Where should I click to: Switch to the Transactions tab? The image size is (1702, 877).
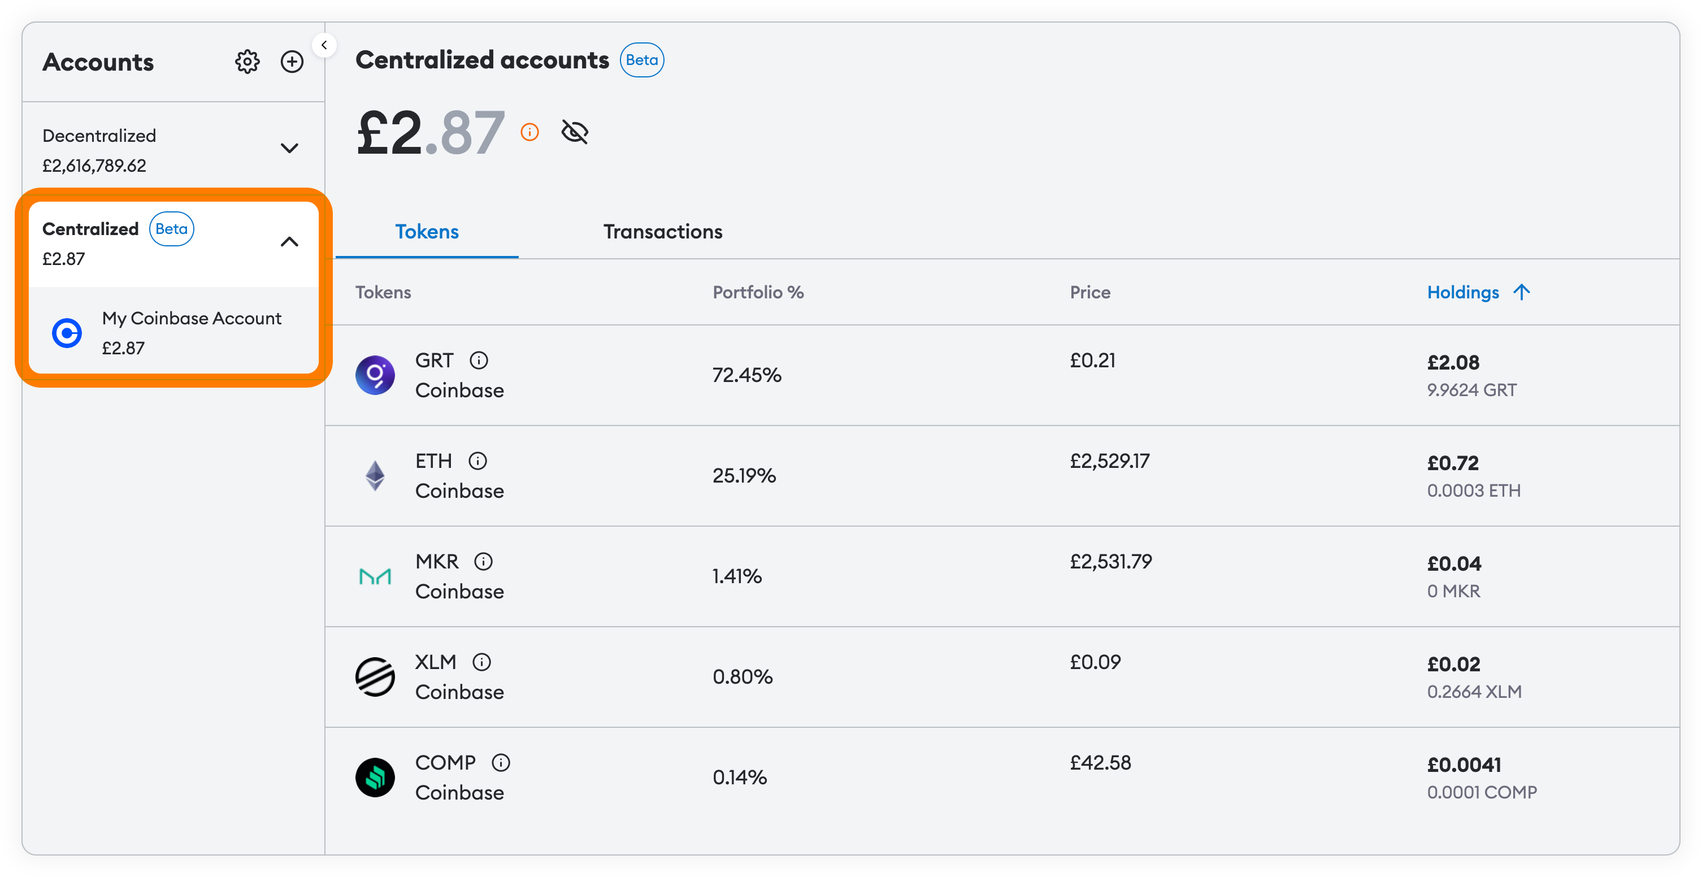[663, 232]
